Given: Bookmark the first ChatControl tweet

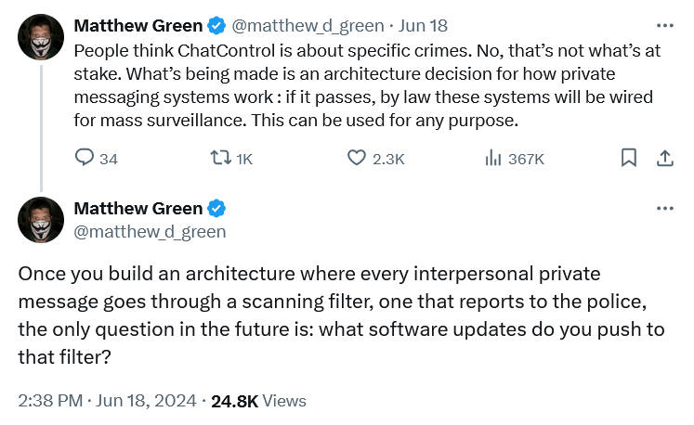Looking at the screenshot, I should (629, 159).
